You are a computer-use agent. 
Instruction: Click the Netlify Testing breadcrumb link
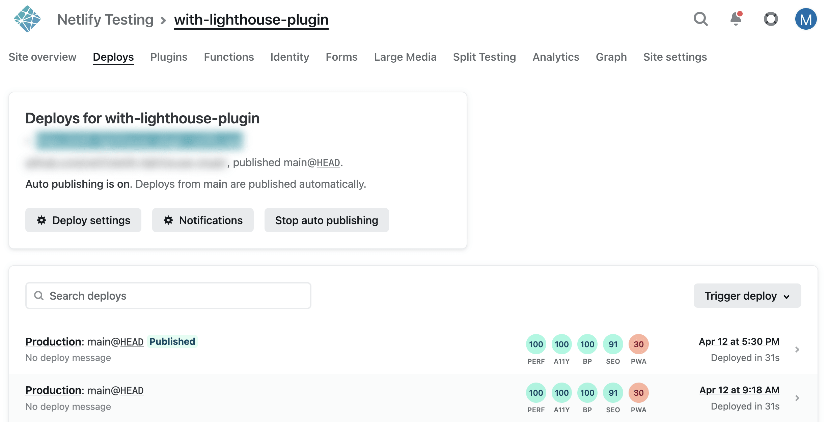[105, 20]
